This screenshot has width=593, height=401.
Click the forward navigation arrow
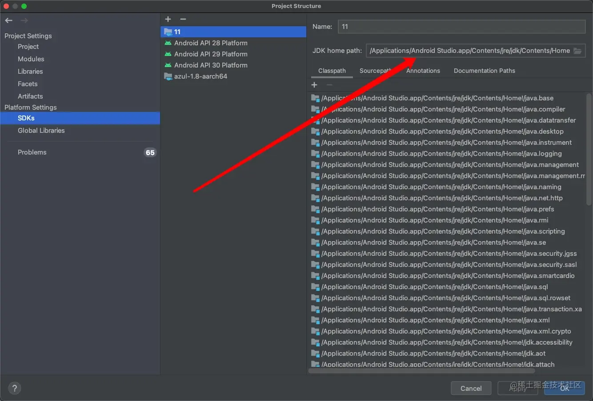(24, 20)
